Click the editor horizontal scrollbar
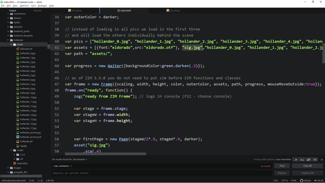The height and width of the screenshot is (183, 325). tap(105, 154)
